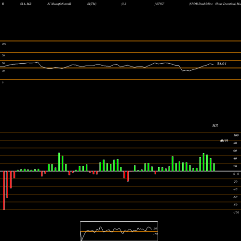Click the tallest red bar at far left
The image size is (241, 241).
point(4,190)
